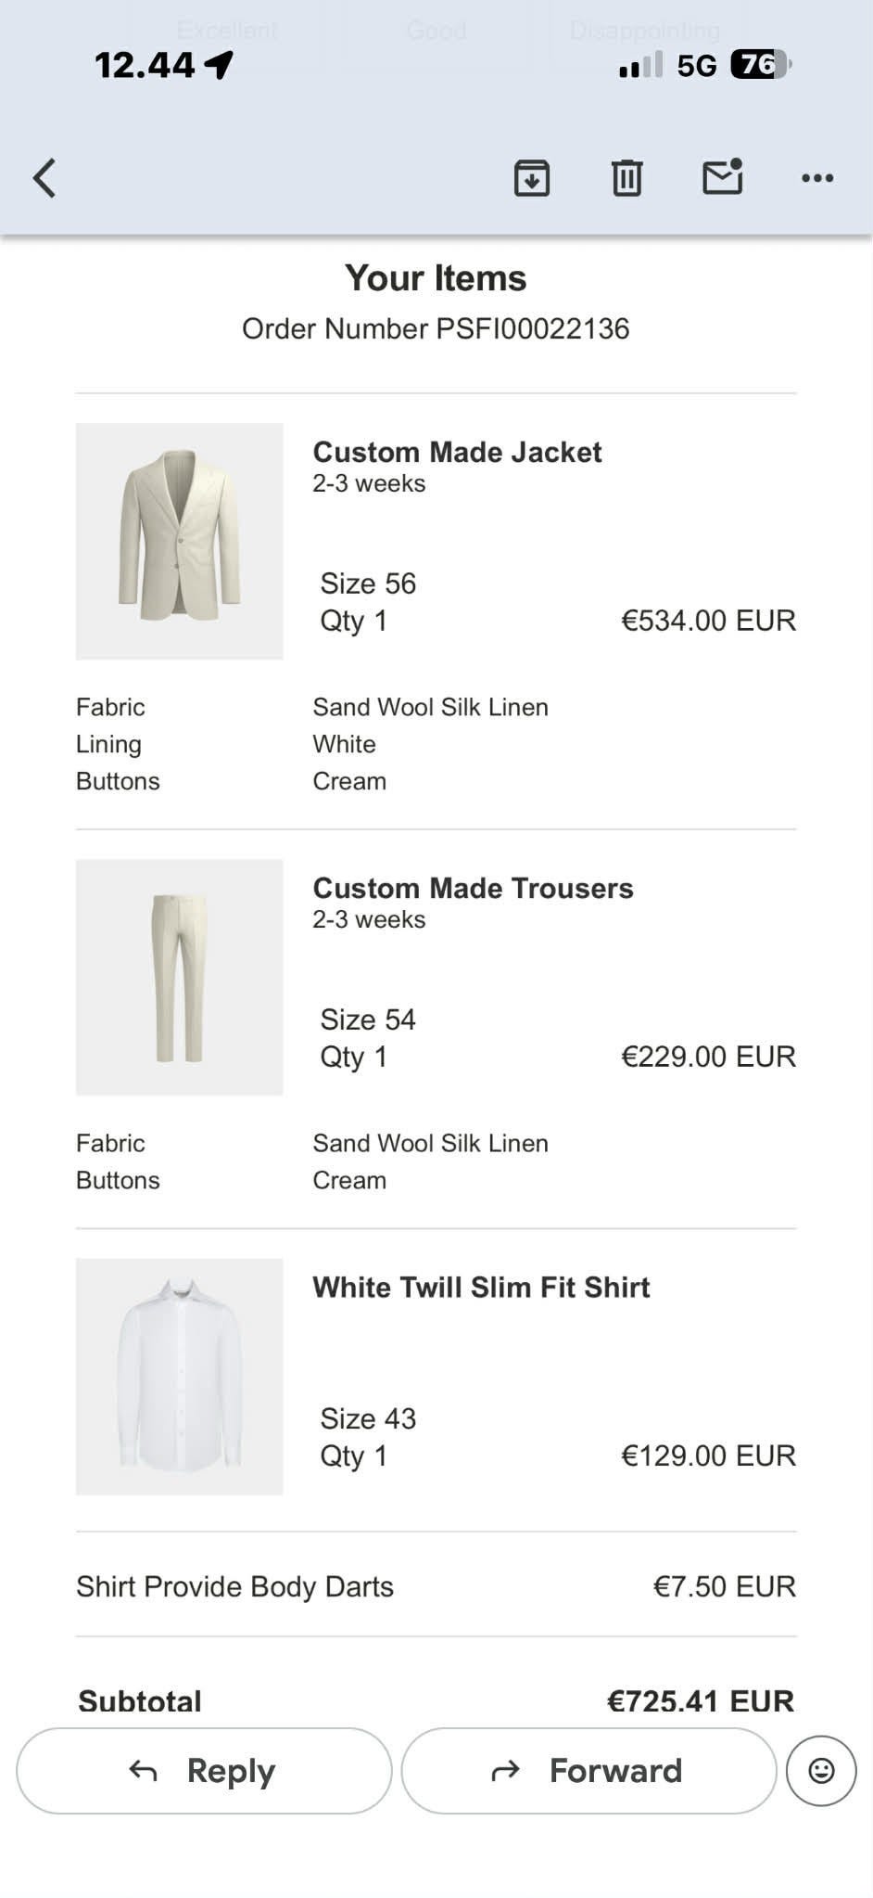Tap the cream jacket product thumbnail
This screenshot has width=873, height=1898.
pos(180,542)
